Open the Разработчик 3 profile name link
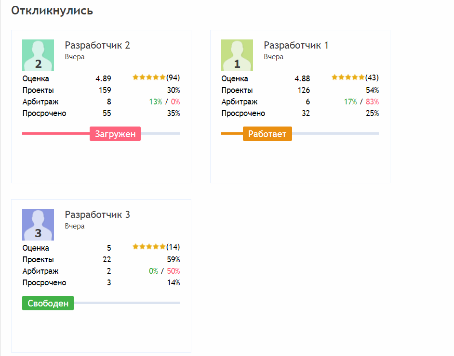This screenshot has height=356, width=454. (x=97, y=215)
